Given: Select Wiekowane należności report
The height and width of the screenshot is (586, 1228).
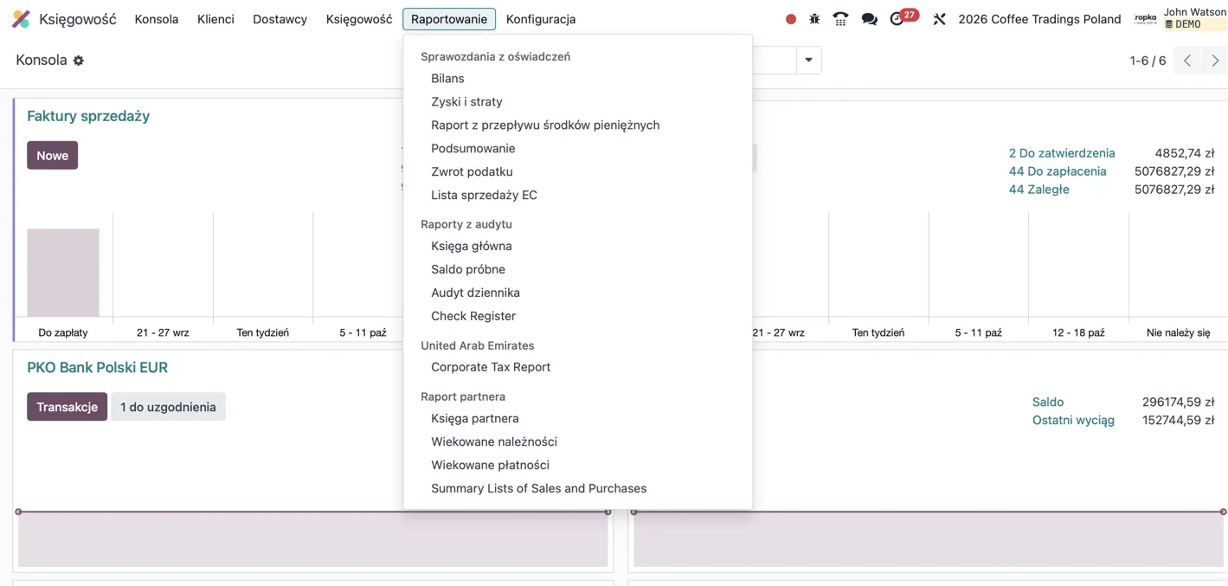Looking at the screenshot, I should [x=578, y=442].
